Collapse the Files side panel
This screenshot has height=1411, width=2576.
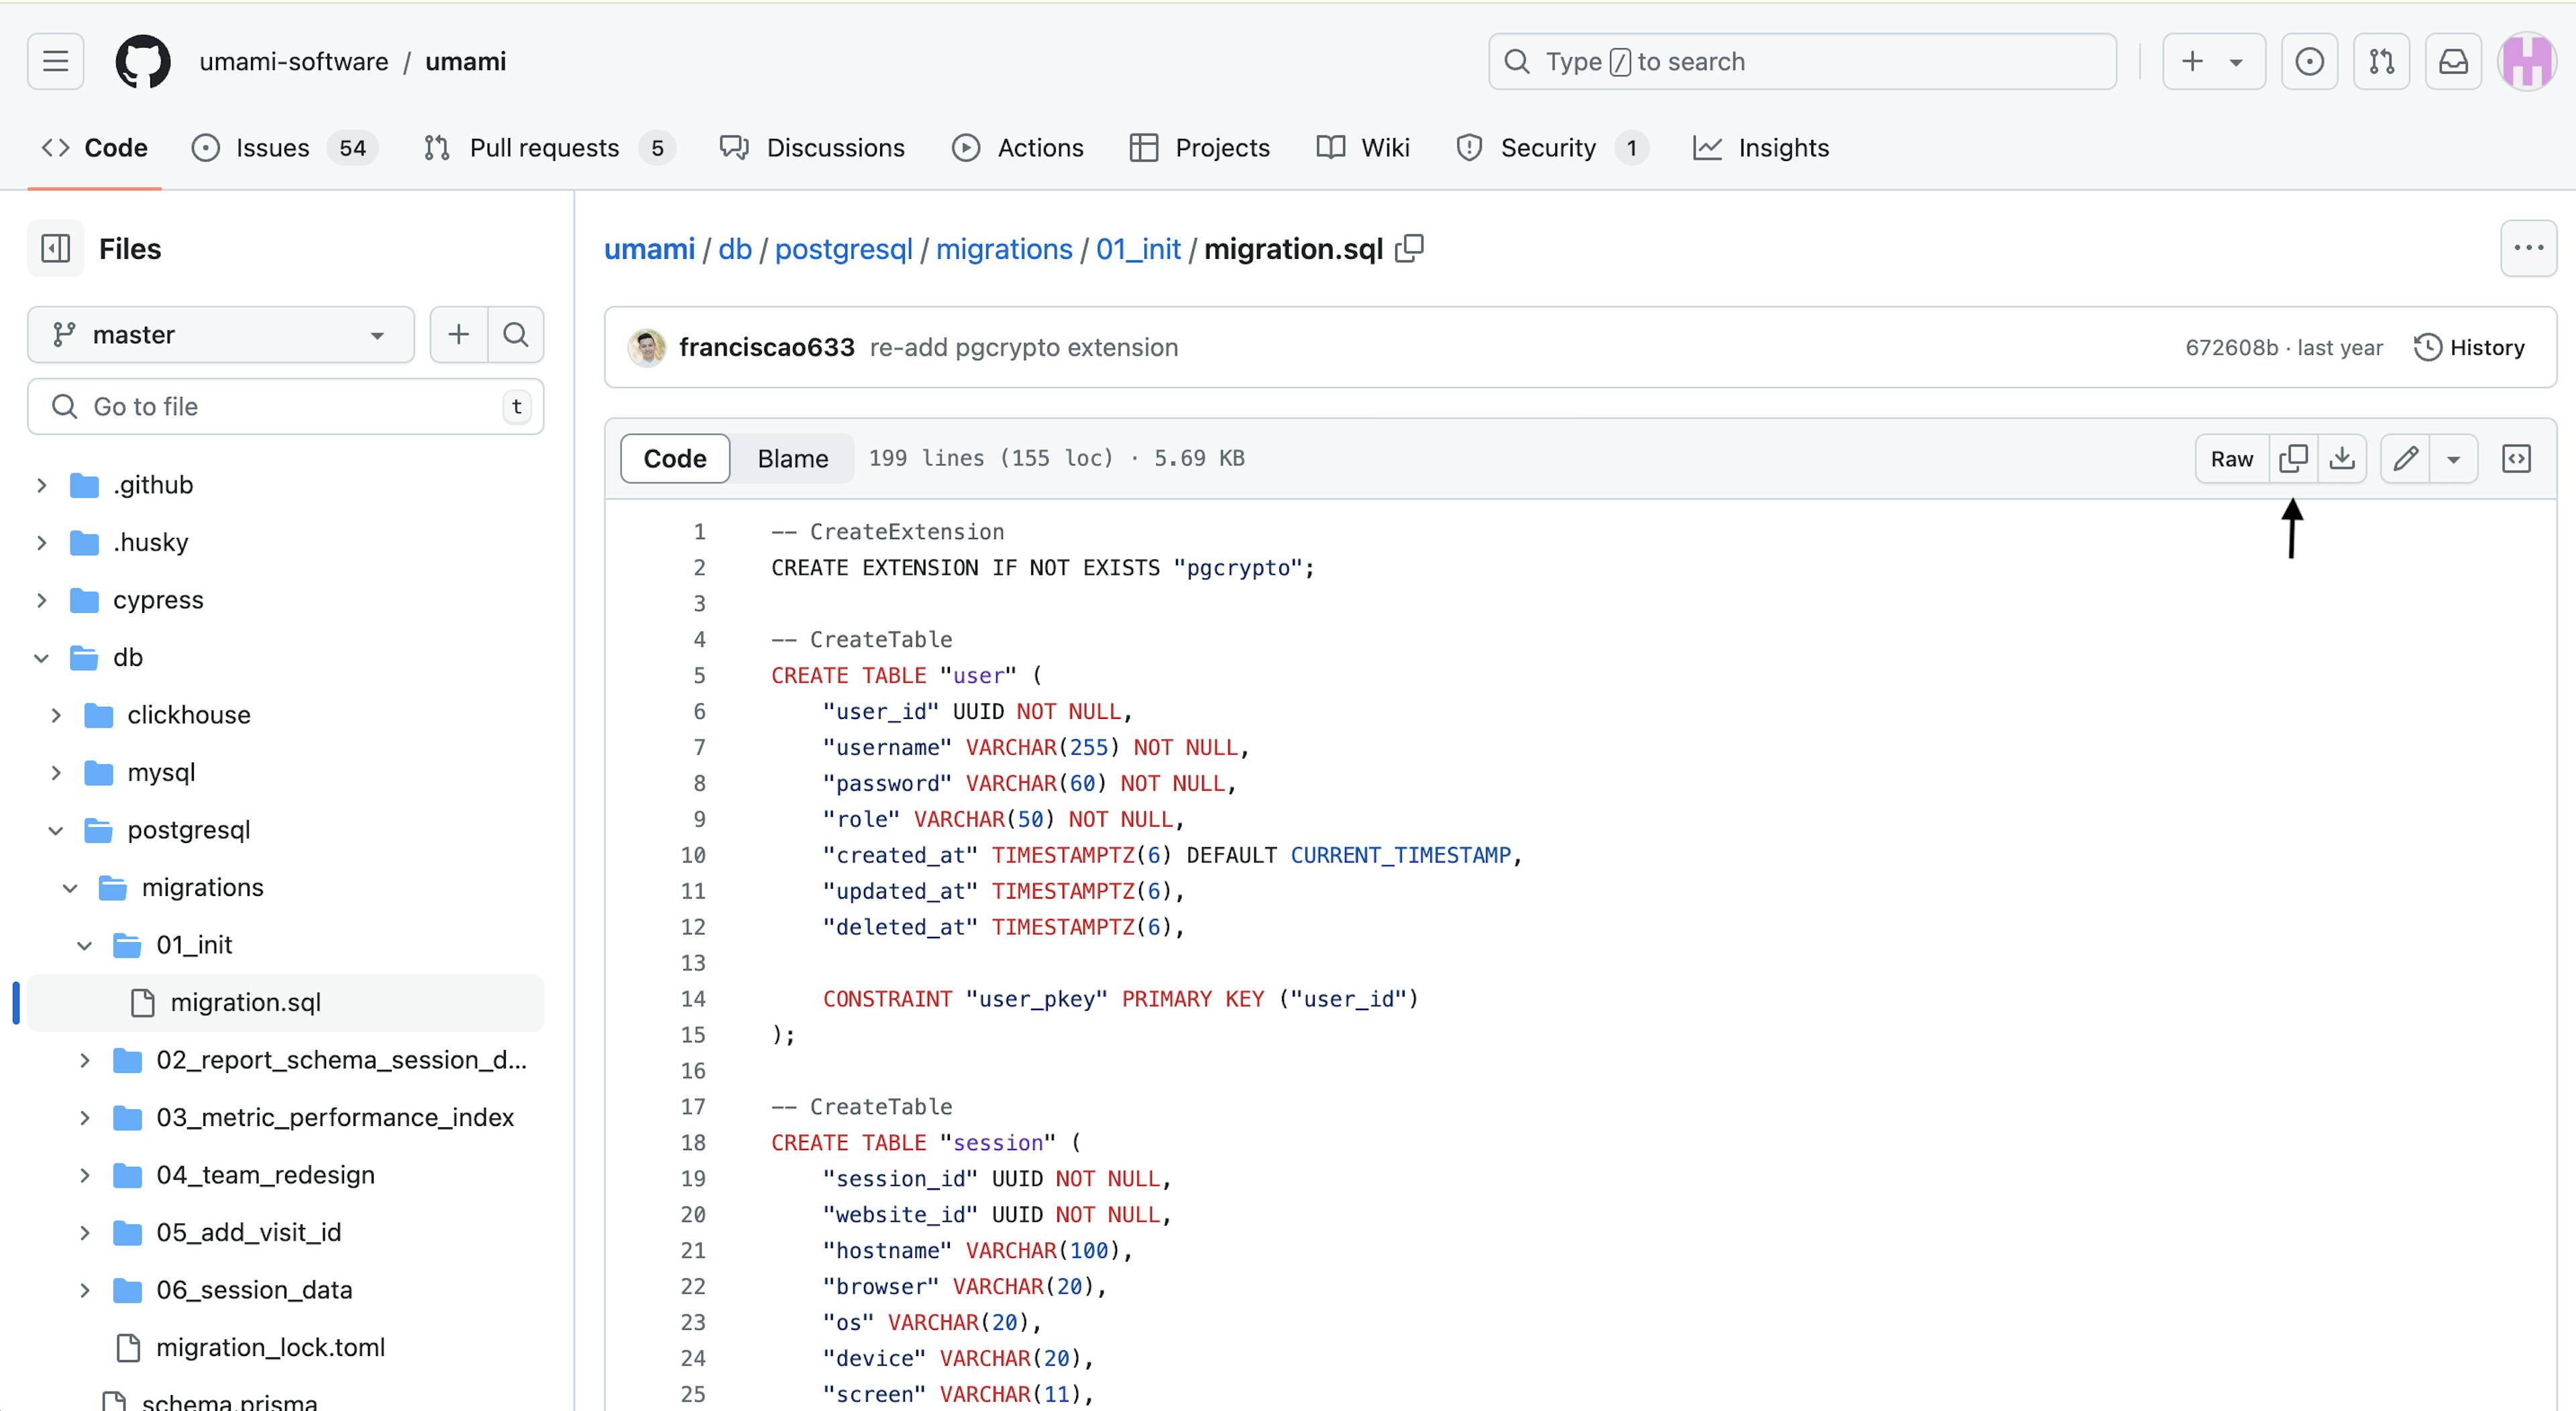click(55, 248)
